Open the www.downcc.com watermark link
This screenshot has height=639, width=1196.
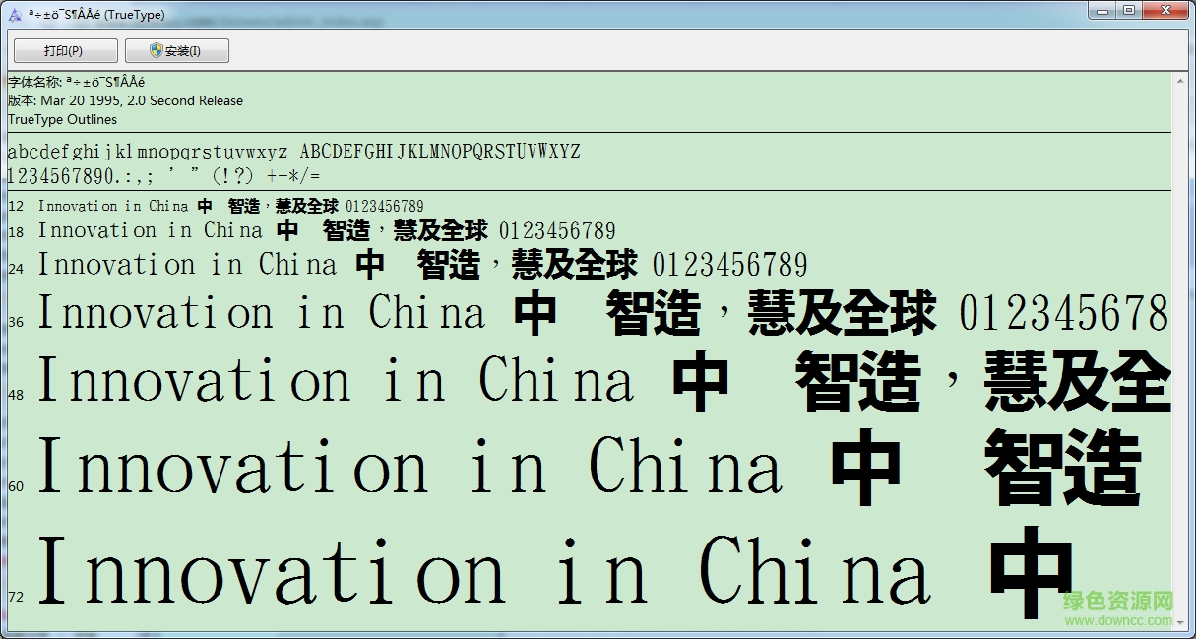click(x=1117, y=622)
